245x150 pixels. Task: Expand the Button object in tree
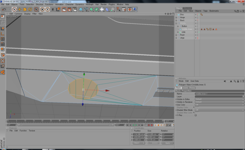(x=178, y=26)
